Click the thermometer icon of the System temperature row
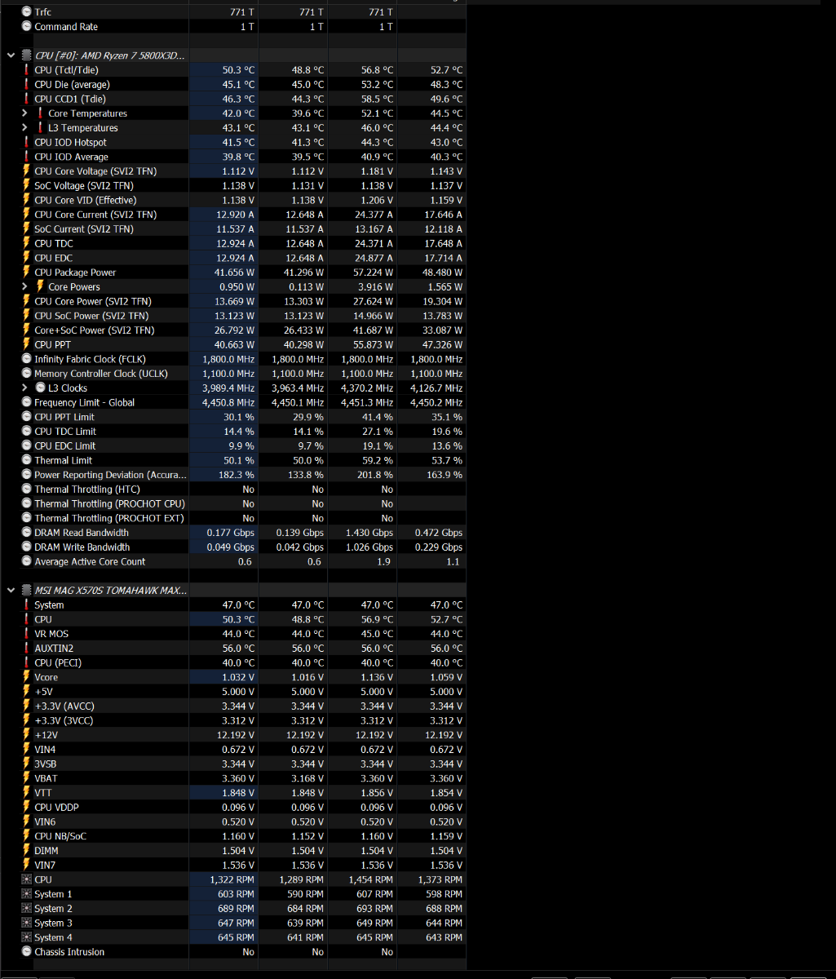 pyautogui.click(x=27, y=605)
